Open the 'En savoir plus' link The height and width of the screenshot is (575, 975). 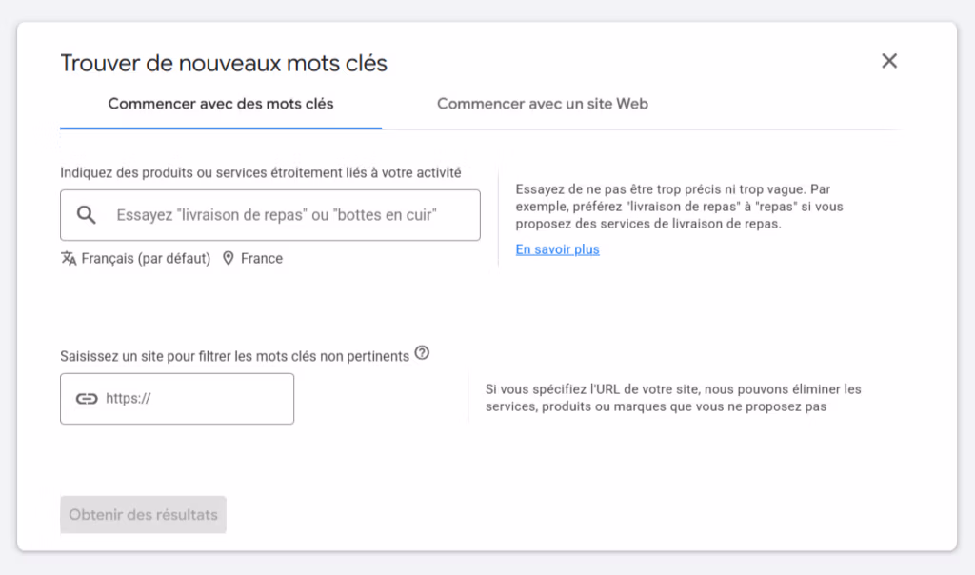click(x=557, y=249)
